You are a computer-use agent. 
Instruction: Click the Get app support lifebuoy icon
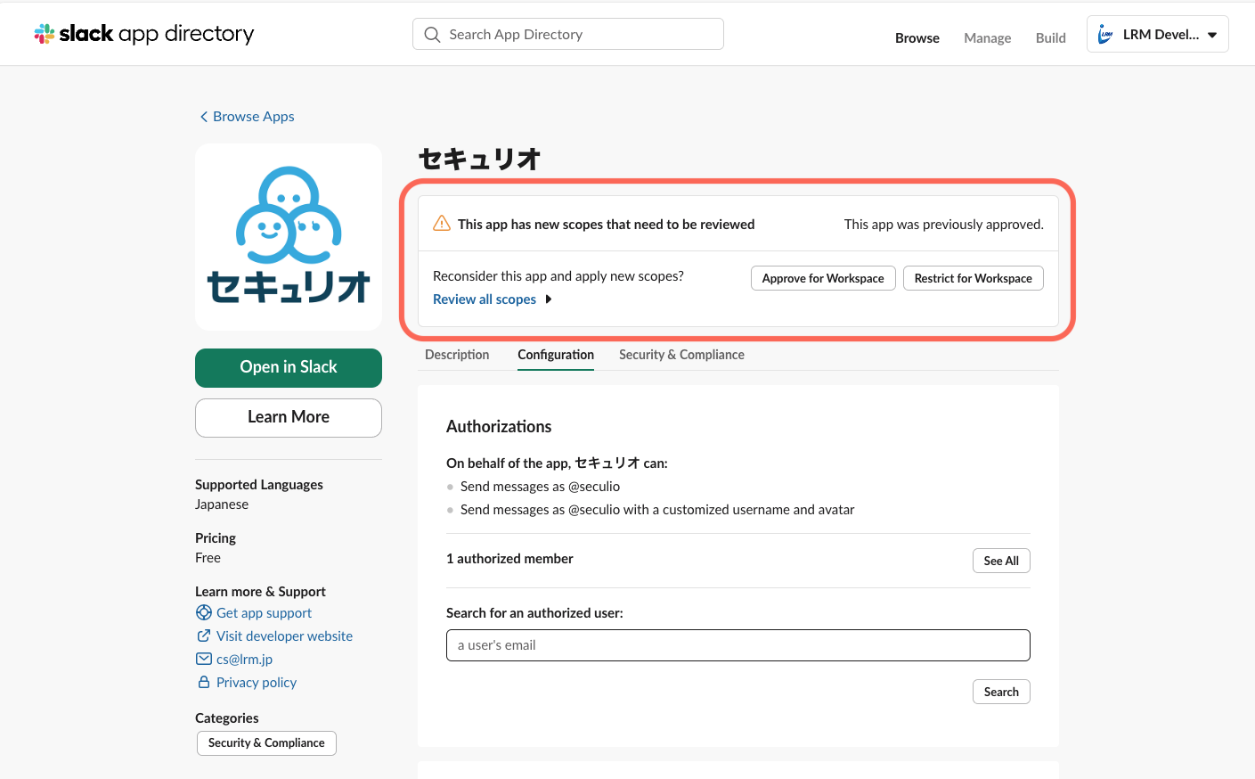point(204,612)
